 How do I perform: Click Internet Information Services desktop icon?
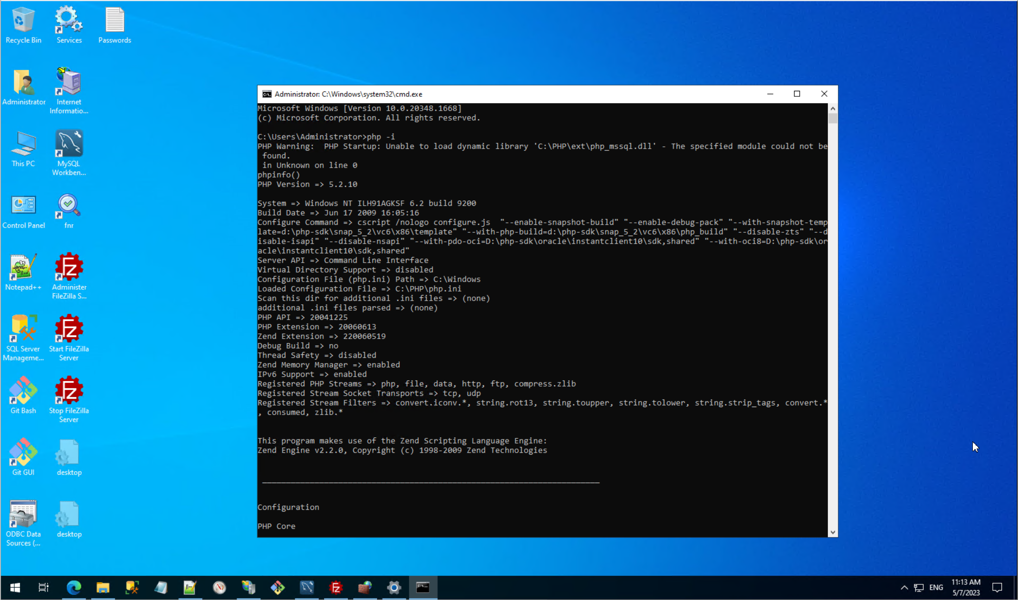tap(69, 90)
